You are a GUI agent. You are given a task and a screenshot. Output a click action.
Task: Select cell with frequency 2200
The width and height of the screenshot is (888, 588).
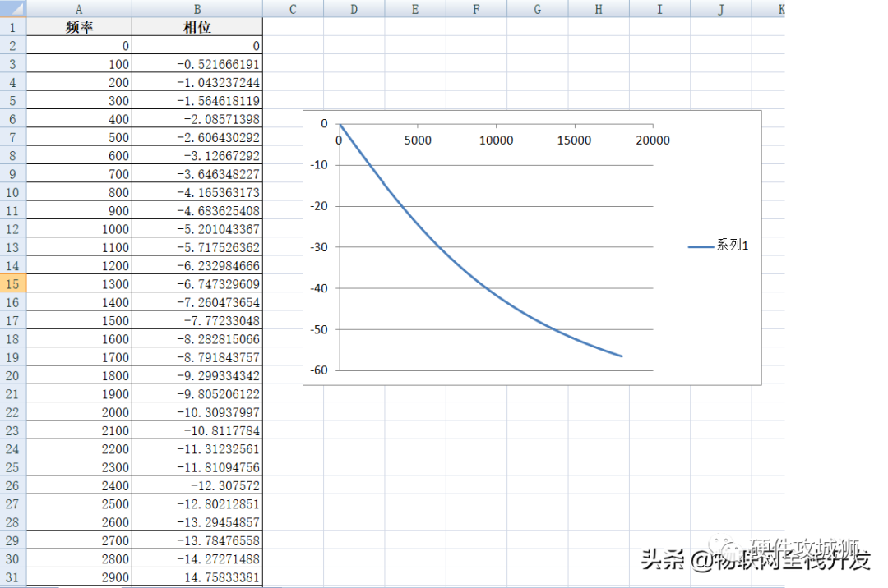point(79,449)
